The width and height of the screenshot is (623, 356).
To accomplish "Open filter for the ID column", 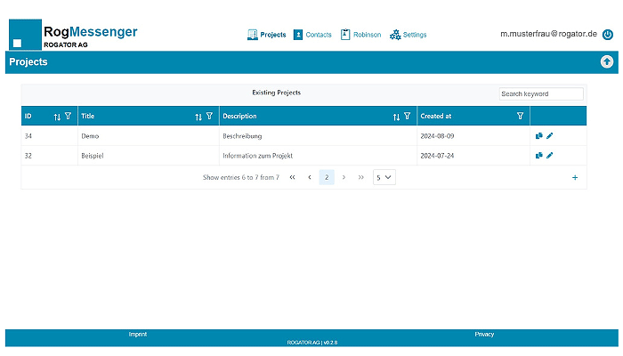I will 68,116.
